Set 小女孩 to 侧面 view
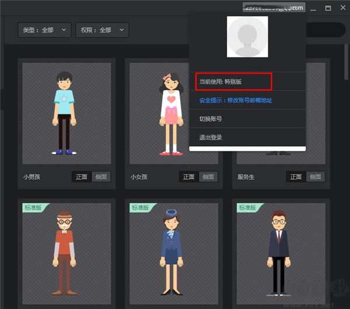The height and width of the screenshot is (309, 350). (208, 177)
